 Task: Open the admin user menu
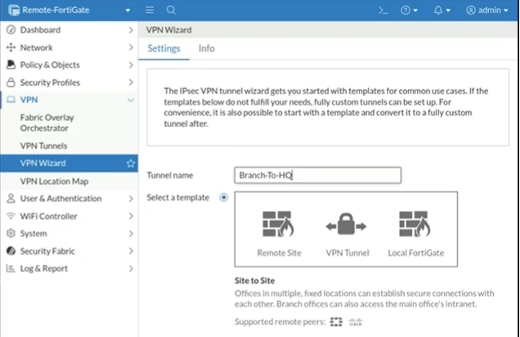click(486, 11)
